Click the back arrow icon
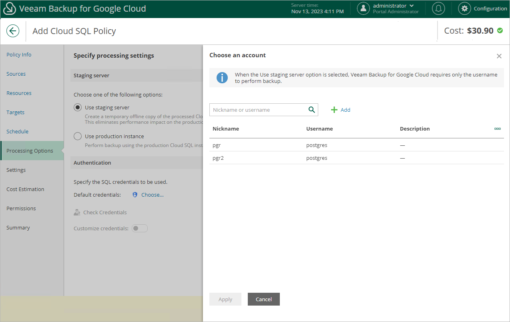The height and width of the screenshot is (322, 510). [13, 31]
